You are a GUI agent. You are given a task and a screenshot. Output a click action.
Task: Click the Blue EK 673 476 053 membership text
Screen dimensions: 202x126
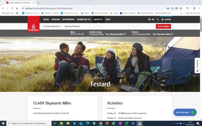pyautogui.click(x=77, y=33)
